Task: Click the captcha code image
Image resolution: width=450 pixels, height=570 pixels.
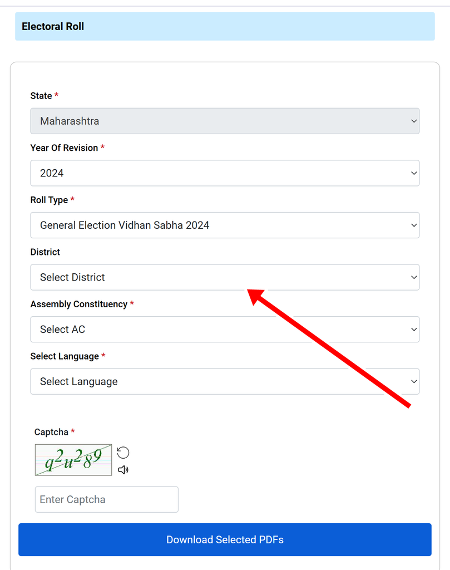Action: tap(73, 460)
